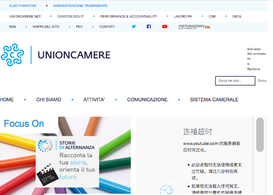This screenshot has width=273, height=195.
Task: Click the Focus On heading
Action: tap(24, 124)
